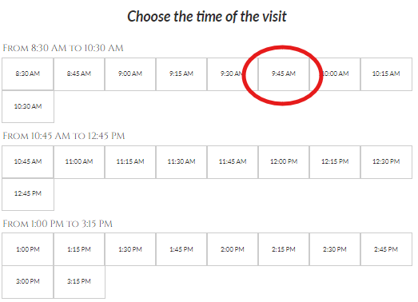Pick the 11:45 AM slot
The height and width of the screenshot is (302, 418).
click(233, 162)
